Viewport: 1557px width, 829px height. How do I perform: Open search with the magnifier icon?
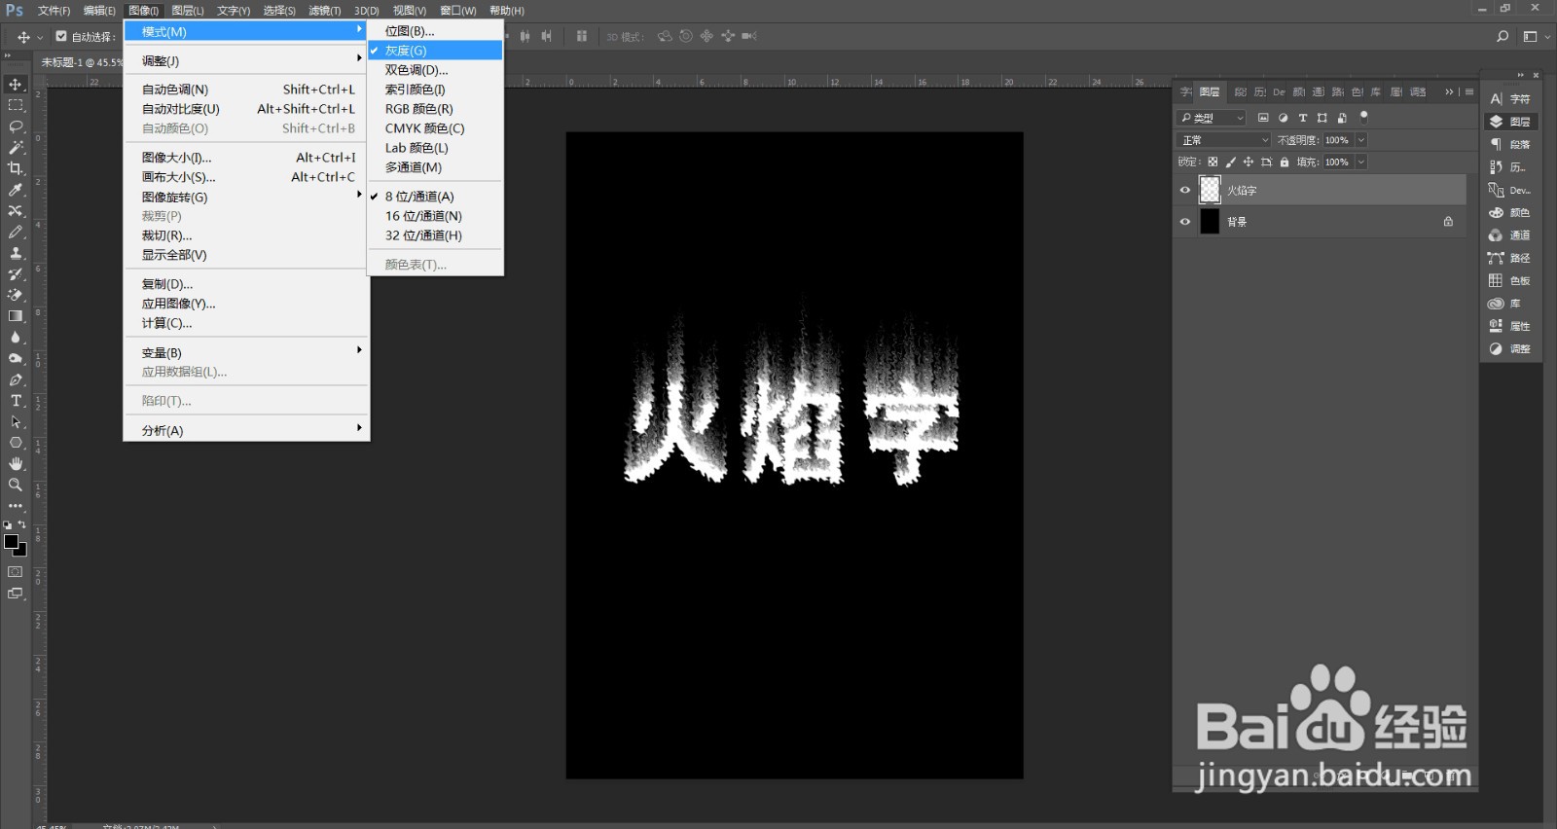pos(1503,36)
